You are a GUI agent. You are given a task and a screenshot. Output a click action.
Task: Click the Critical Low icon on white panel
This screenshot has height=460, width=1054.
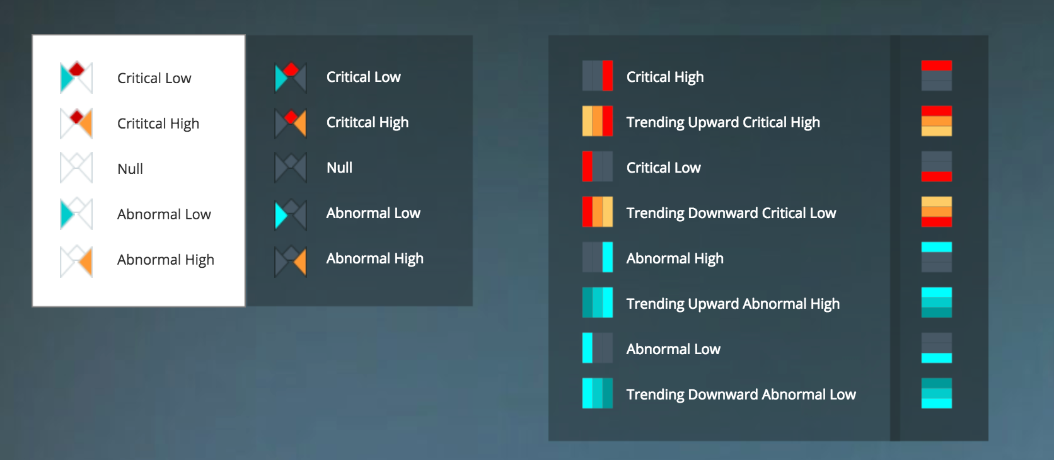coord(76,78)
